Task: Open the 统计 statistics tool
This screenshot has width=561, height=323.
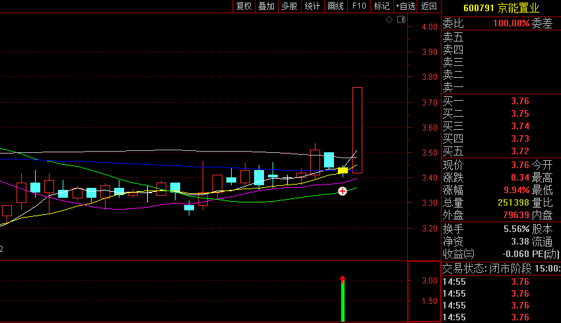Action: click(312, 6)
